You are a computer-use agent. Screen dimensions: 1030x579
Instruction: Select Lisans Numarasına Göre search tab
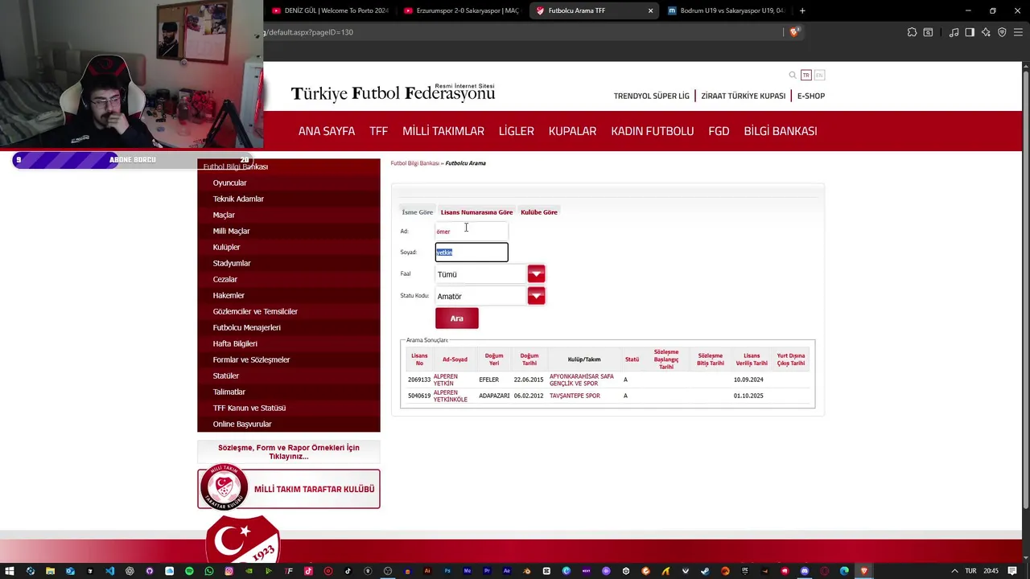click(476, 212)
